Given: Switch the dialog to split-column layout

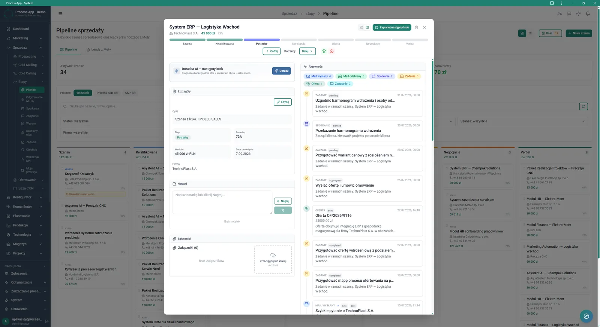Looking at the screenshot, I should [x=367, y=27].
